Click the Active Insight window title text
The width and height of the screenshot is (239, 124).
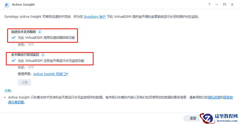(x=23, y=5)
